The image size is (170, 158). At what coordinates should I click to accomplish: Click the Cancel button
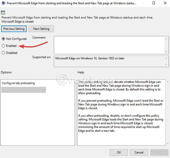(x=139, y=153)
